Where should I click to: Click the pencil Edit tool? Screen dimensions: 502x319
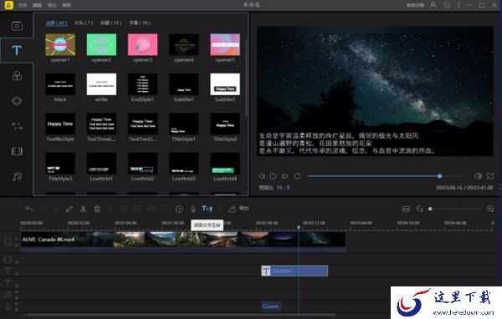[69, 209]
